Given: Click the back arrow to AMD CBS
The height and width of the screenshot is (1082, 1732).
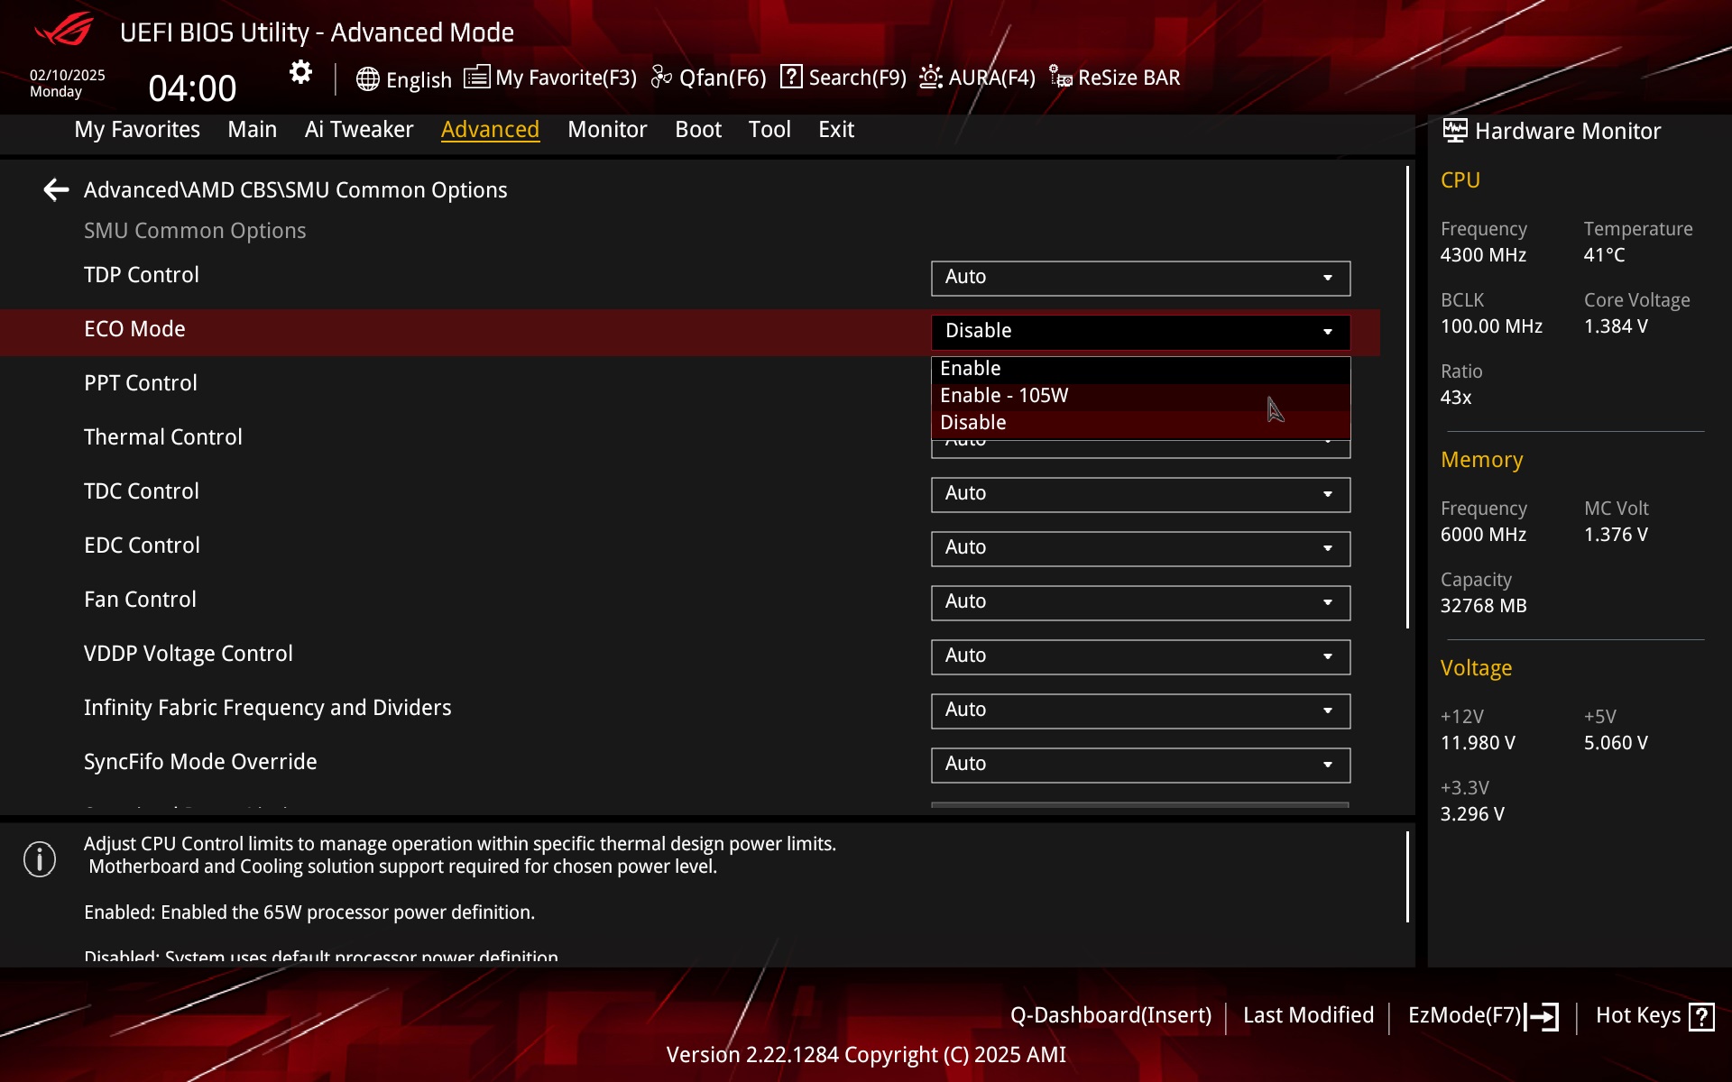Looking at the screenshot, I should pos(56,189).
